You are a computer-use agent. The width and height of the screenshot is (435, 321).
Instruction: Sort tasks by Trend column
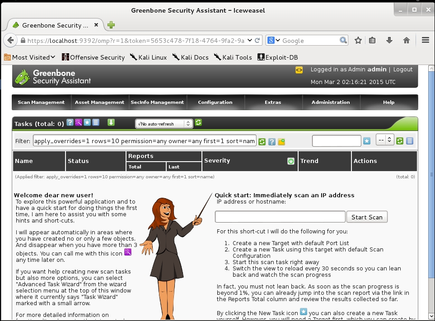point(309,161)
